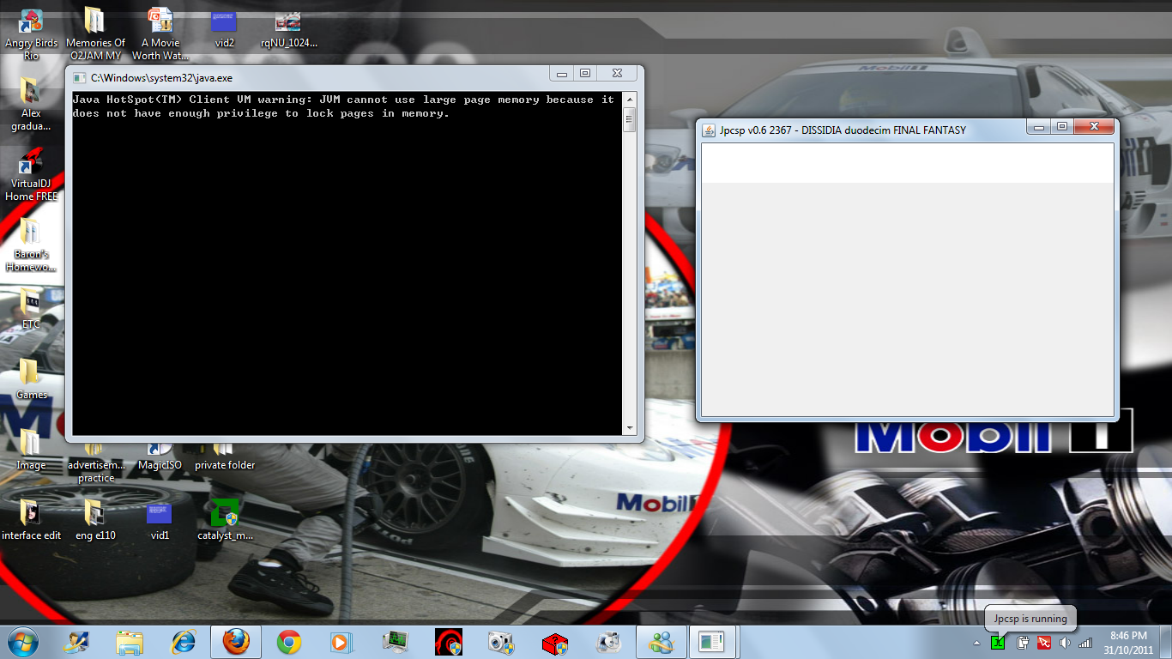
Task: Open the private folder on desktop
Action: (x=225, y=456)
